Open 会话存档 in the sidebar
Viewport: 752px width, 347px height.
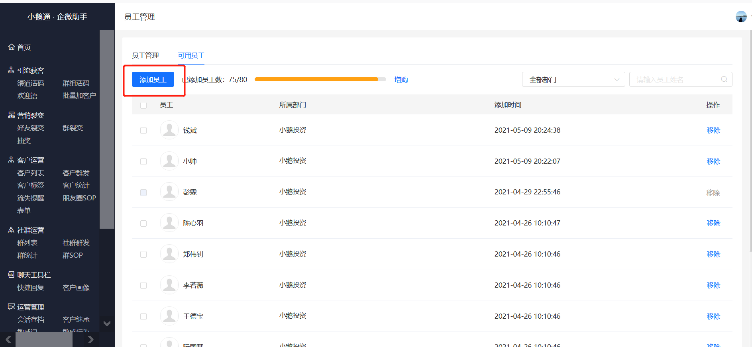pyautogui.click(x=31, y=319)
